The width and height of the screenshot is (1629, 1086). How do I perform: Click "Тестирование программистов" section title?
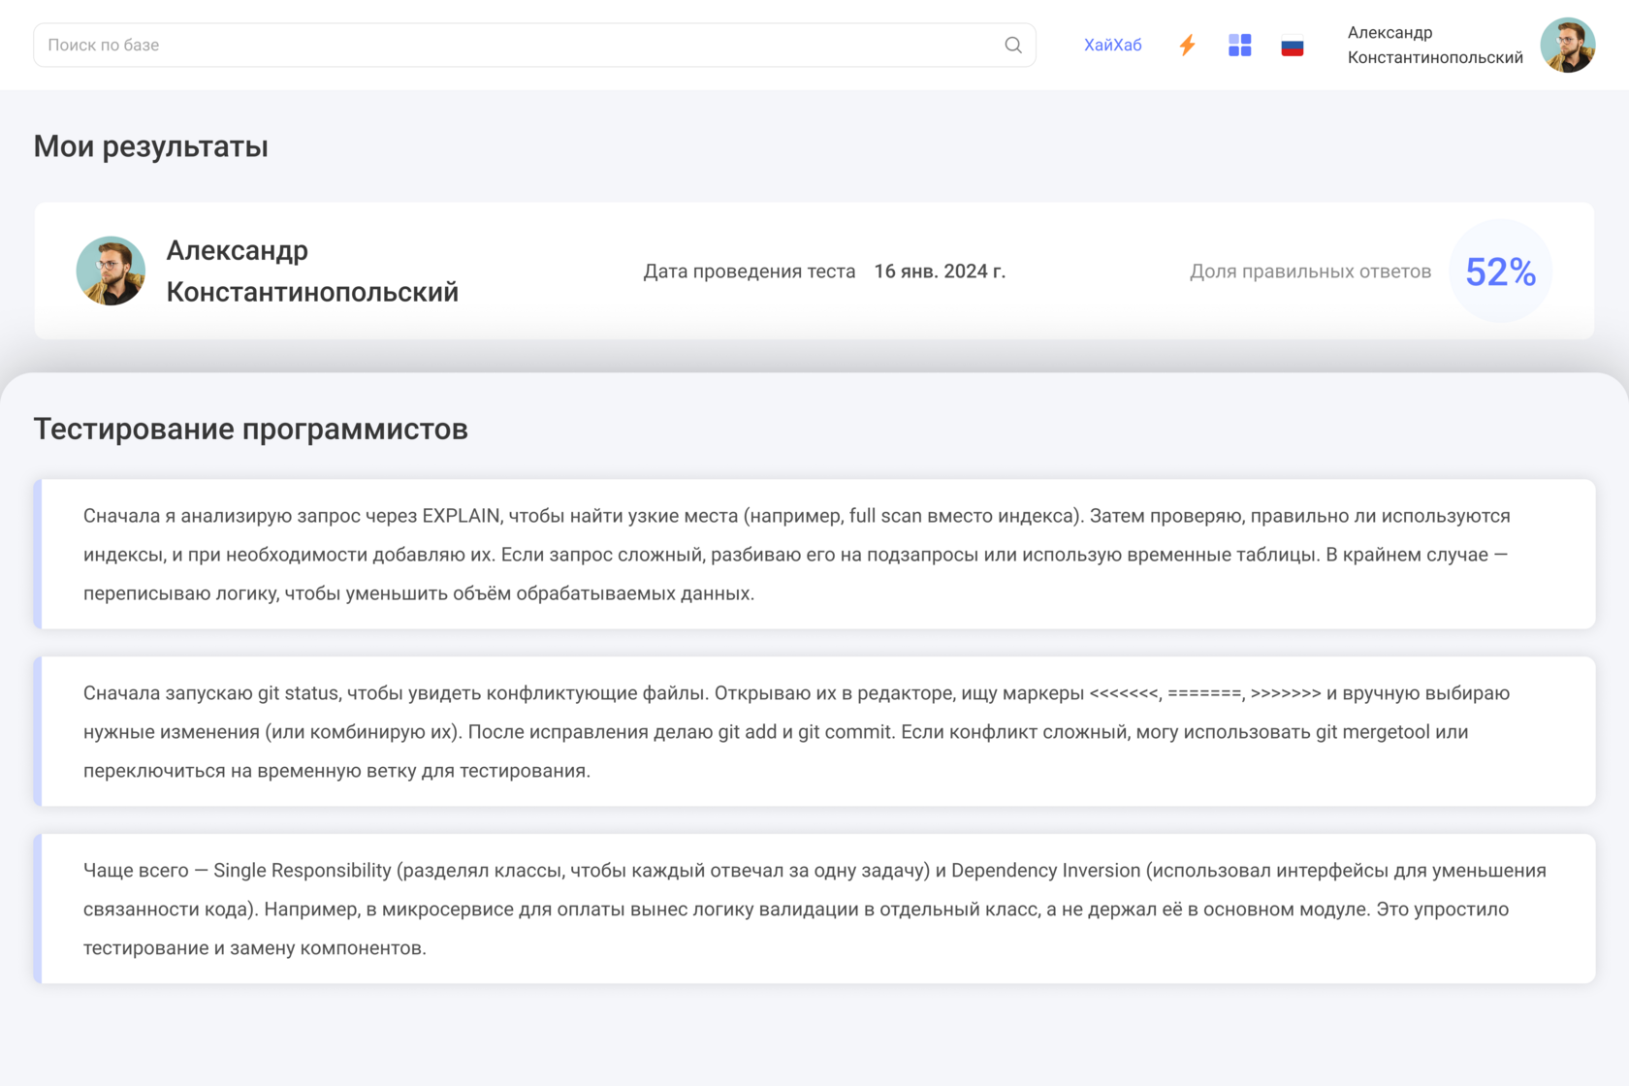click(x=250, y=429)
